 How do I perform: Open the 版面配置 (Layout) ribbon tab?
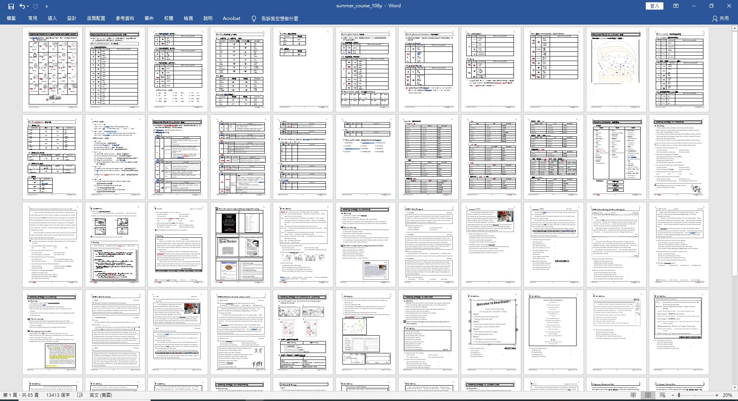(x=96, y=18)
